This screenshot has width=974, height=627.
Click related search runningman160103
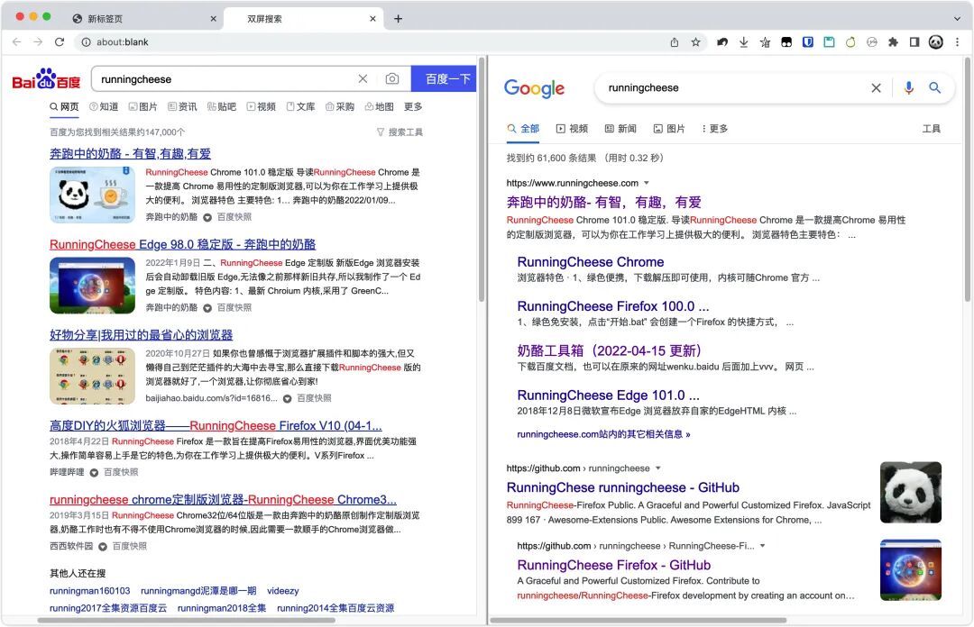point(90,591)
